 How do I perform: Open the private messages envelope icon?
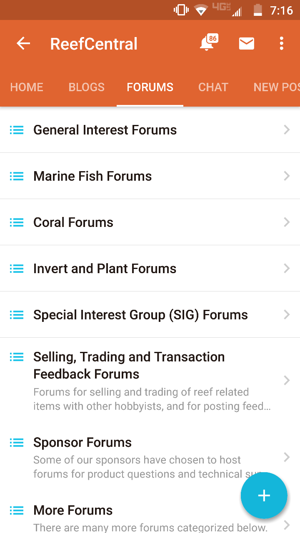pyautogui.click(x=246, y=43)
